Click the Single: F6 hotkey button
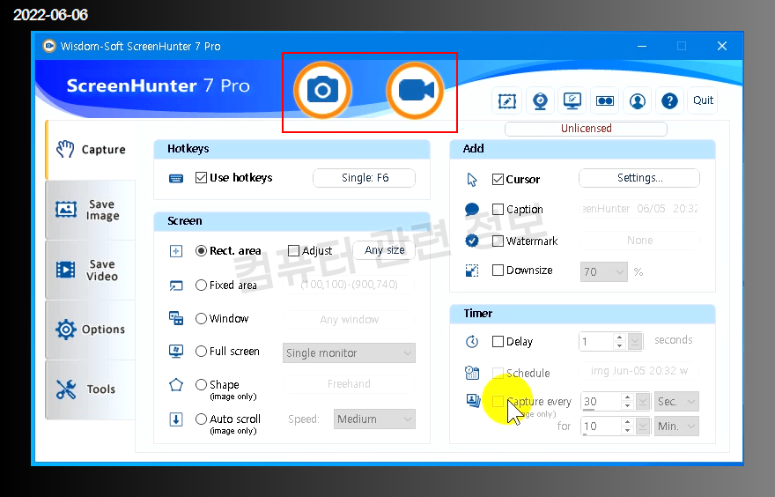This screenshot has width=775, height=497. pyautogui.click(x=365, y=178)
